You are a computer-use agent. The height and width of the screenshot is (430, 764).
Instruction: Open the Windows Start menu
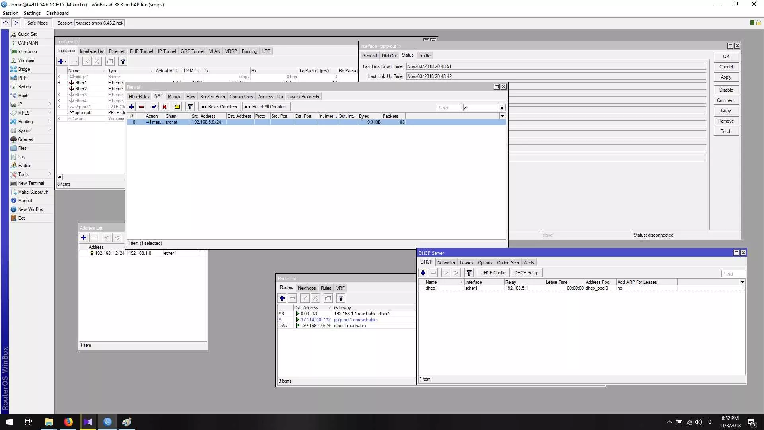tap(10, 422)
